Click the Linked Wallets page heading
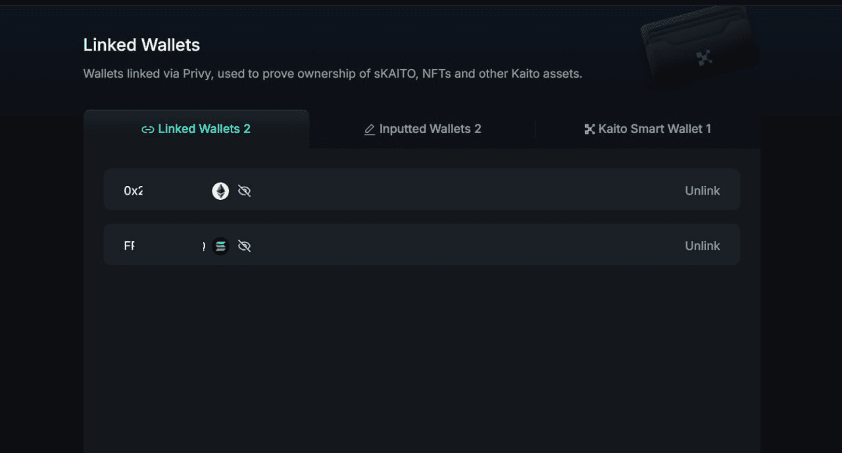 click(141, 45)
